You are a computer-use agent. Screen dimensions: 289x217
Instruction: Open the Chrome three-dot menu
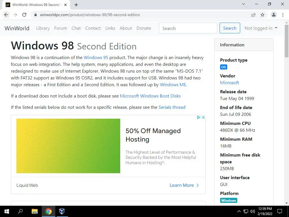(x=283, y=15)
